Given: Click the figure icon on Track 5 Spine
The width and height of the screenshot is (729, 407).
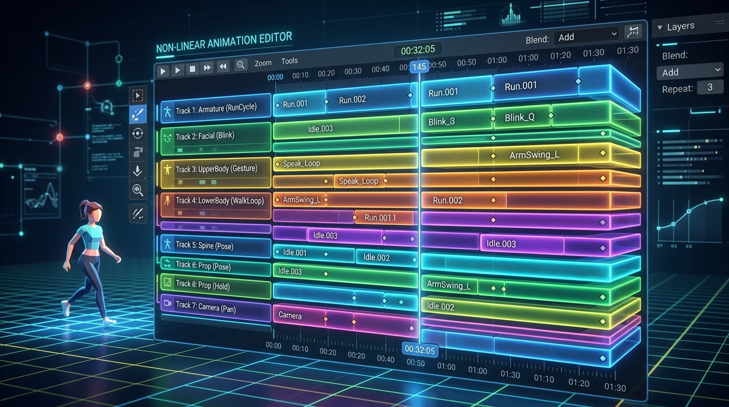Looking at the screenshot, I should click(x=167, y=244).
